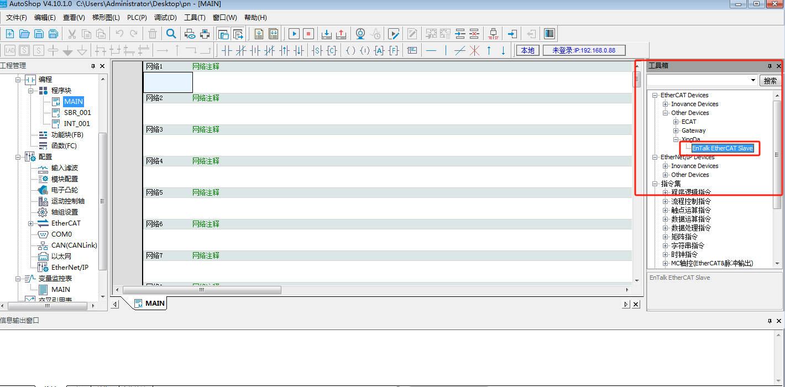Open 电子凸轮 configuration item
The width and height of the screenshot is (785, 387).
tap(65, 190)
